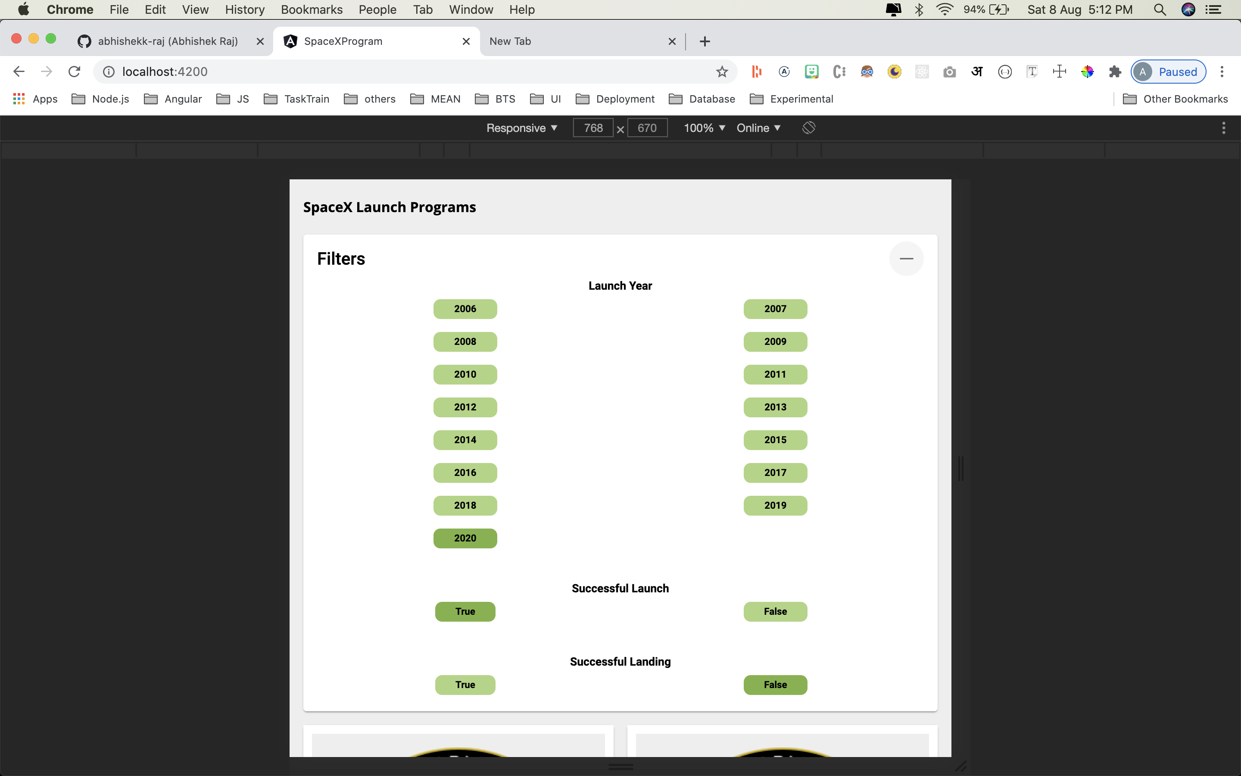Click the rotate device orientation icon

(x=809, y=128)
